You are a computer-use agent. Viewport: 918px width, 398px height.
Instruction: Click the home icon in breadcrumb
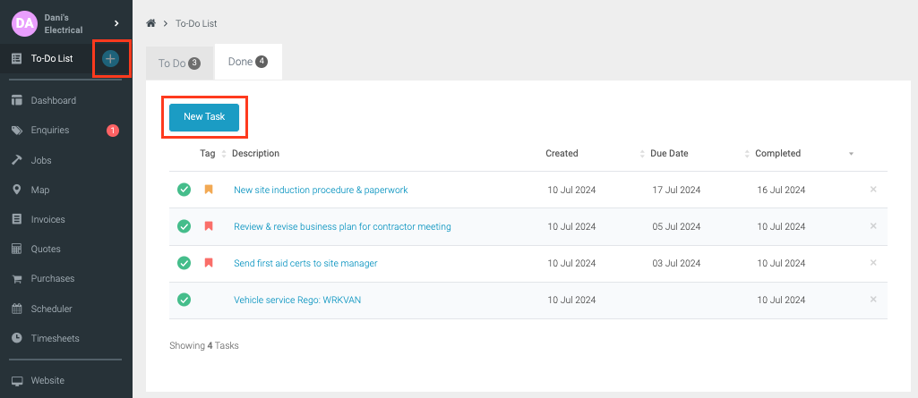pos(151,23)
